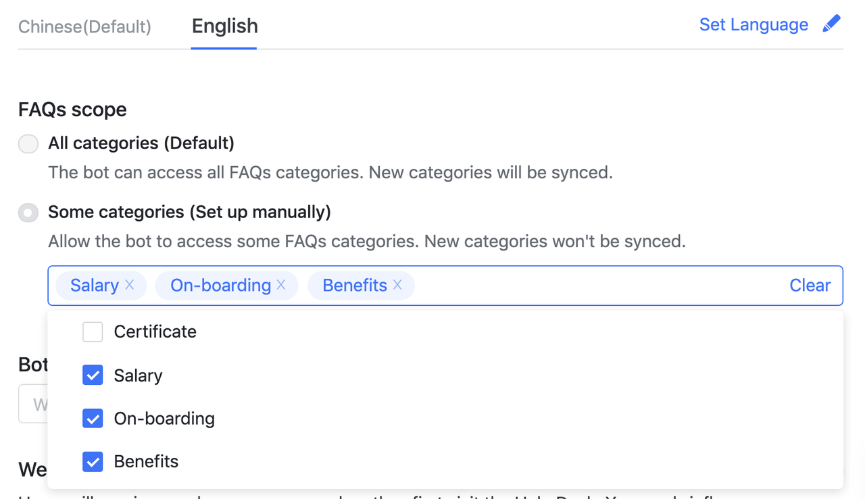Uncheck the Salary checkbox in list
Viewport: 865px width, 499px height.
pyautogui.click(x=93, y=375)
